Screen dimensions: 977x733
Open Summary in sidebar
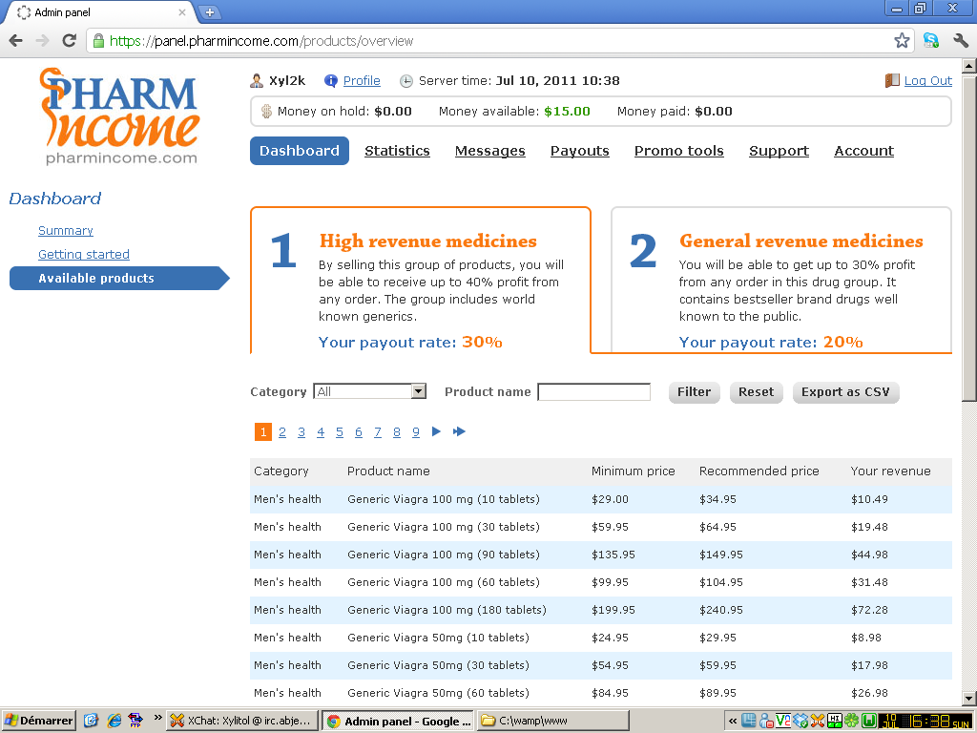[x=66, y=231]
